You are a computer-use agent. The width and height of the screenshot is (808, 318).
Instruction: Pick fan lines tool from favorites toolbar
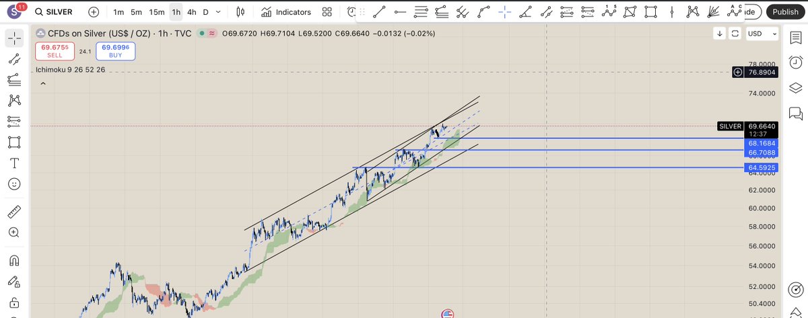(713, 11)
